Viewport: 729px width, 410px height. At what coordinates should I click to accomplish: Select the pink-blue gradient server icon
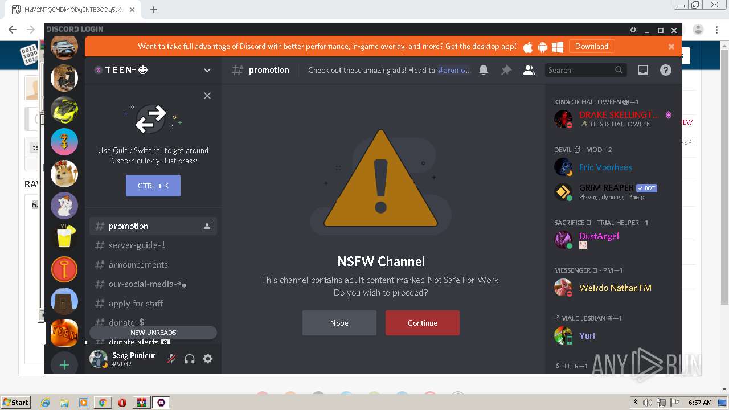(x=64, y=142)
